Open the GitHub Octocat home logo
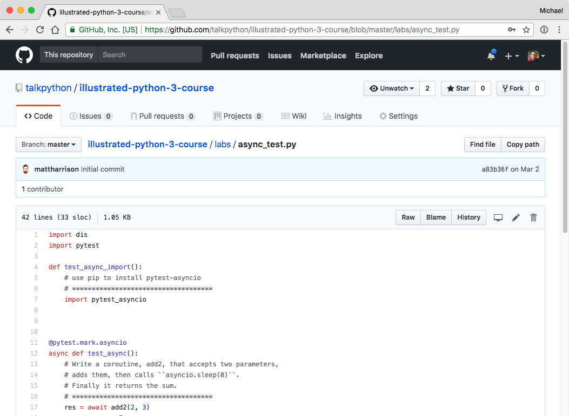The width and height of the screenshot is (569, 416). pos(24,55)
